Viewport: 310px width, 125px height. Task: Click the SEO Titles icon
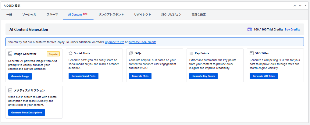coord(251,53)
